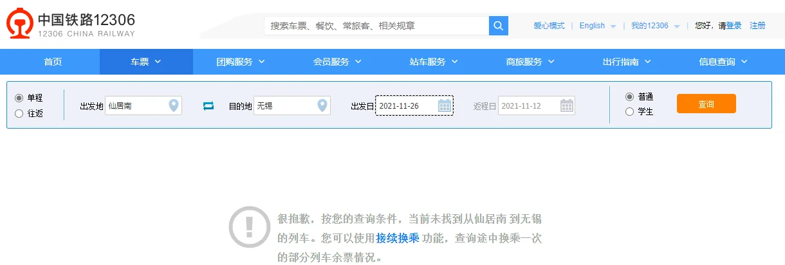Click the English language link
Image resolution: width=785 pixels, height=265 pixels.
[592, 26]
